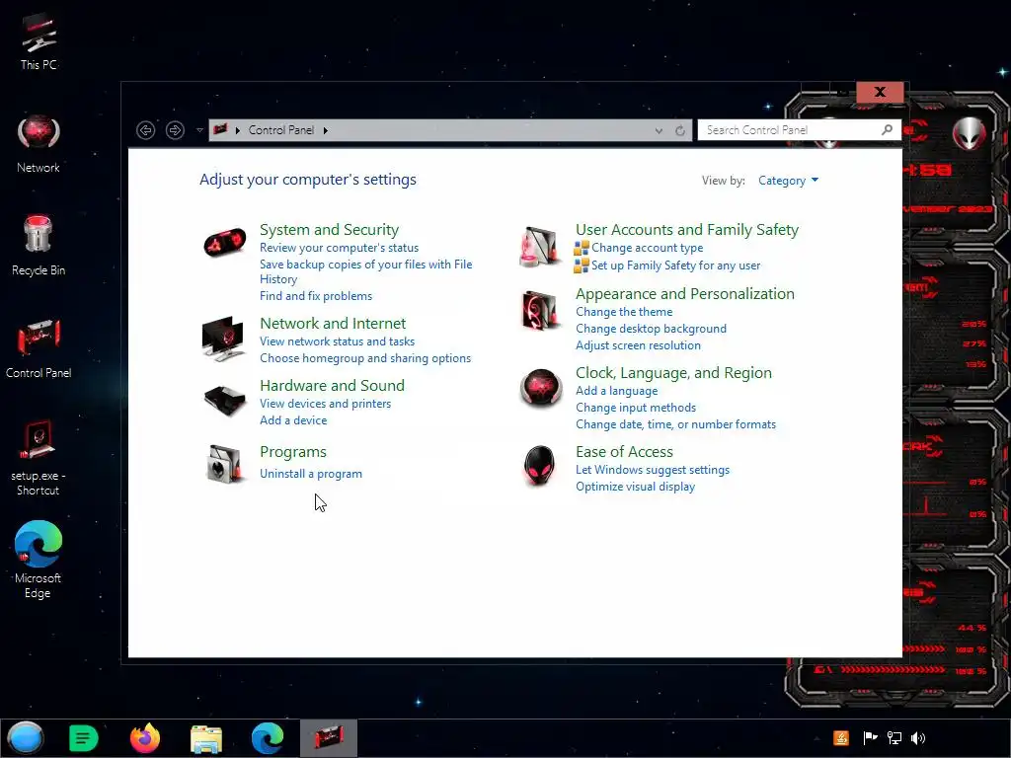Open the View by Category dropdown
1011x758 pixels.
788,181
